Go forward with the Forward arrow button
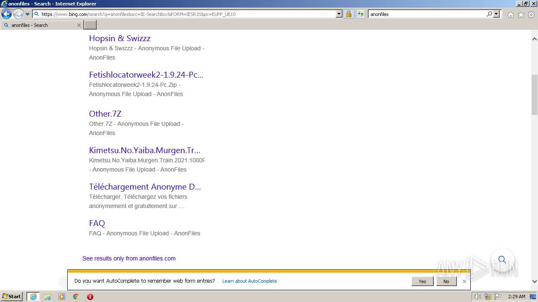Image resolution: width=538 pixels, height=302 pixels. 18,14
